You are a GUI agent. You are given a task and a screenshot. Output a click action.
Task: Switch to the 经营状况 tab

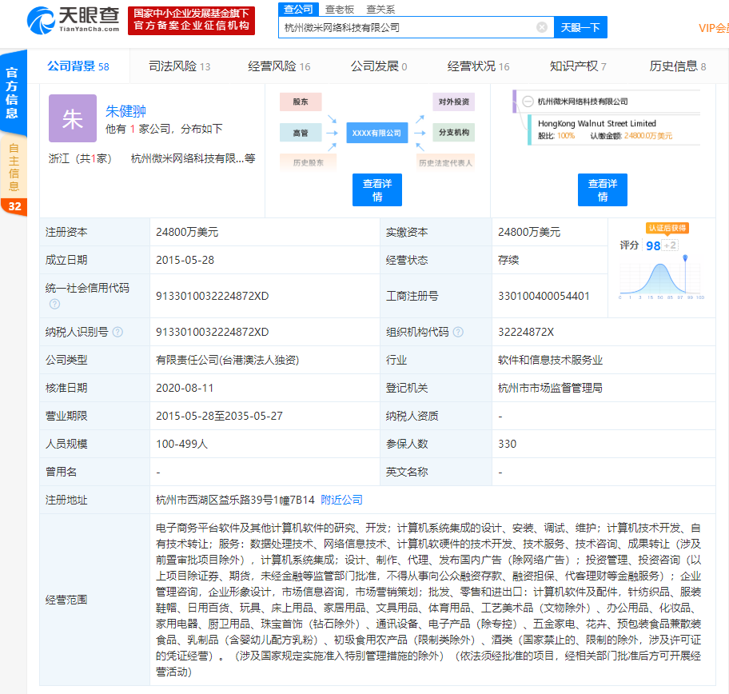(x=478, y=66)
